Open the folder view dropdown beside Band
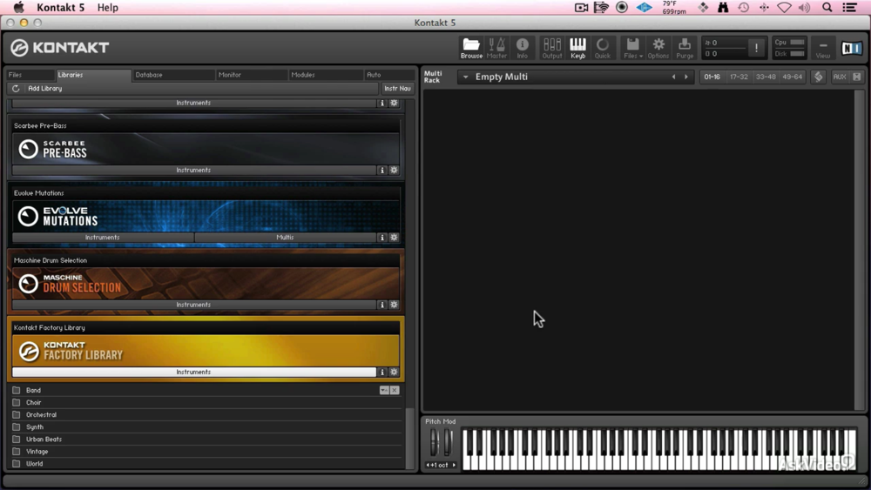Viewport: 871px width, 490px height. 384,390
